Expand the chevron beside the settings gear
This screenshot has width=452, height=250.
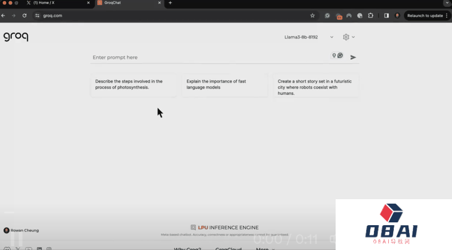pyautogui.click(x=354, y=37)
